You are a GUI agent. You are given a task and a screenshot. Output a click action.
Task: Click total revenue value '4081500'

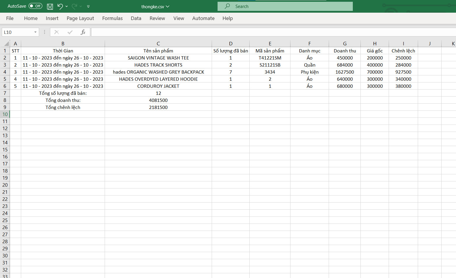[158, 100]
